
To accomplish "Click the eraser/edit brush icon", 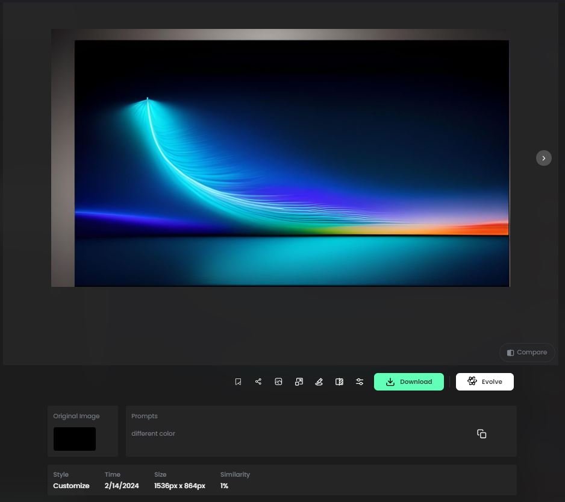I will (319, 381).
